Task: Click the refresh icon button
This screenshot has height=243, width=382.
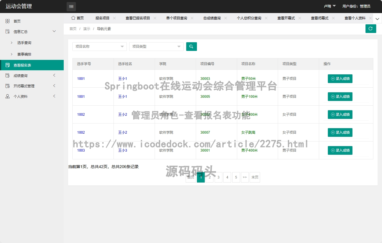Action: [371, 29]
